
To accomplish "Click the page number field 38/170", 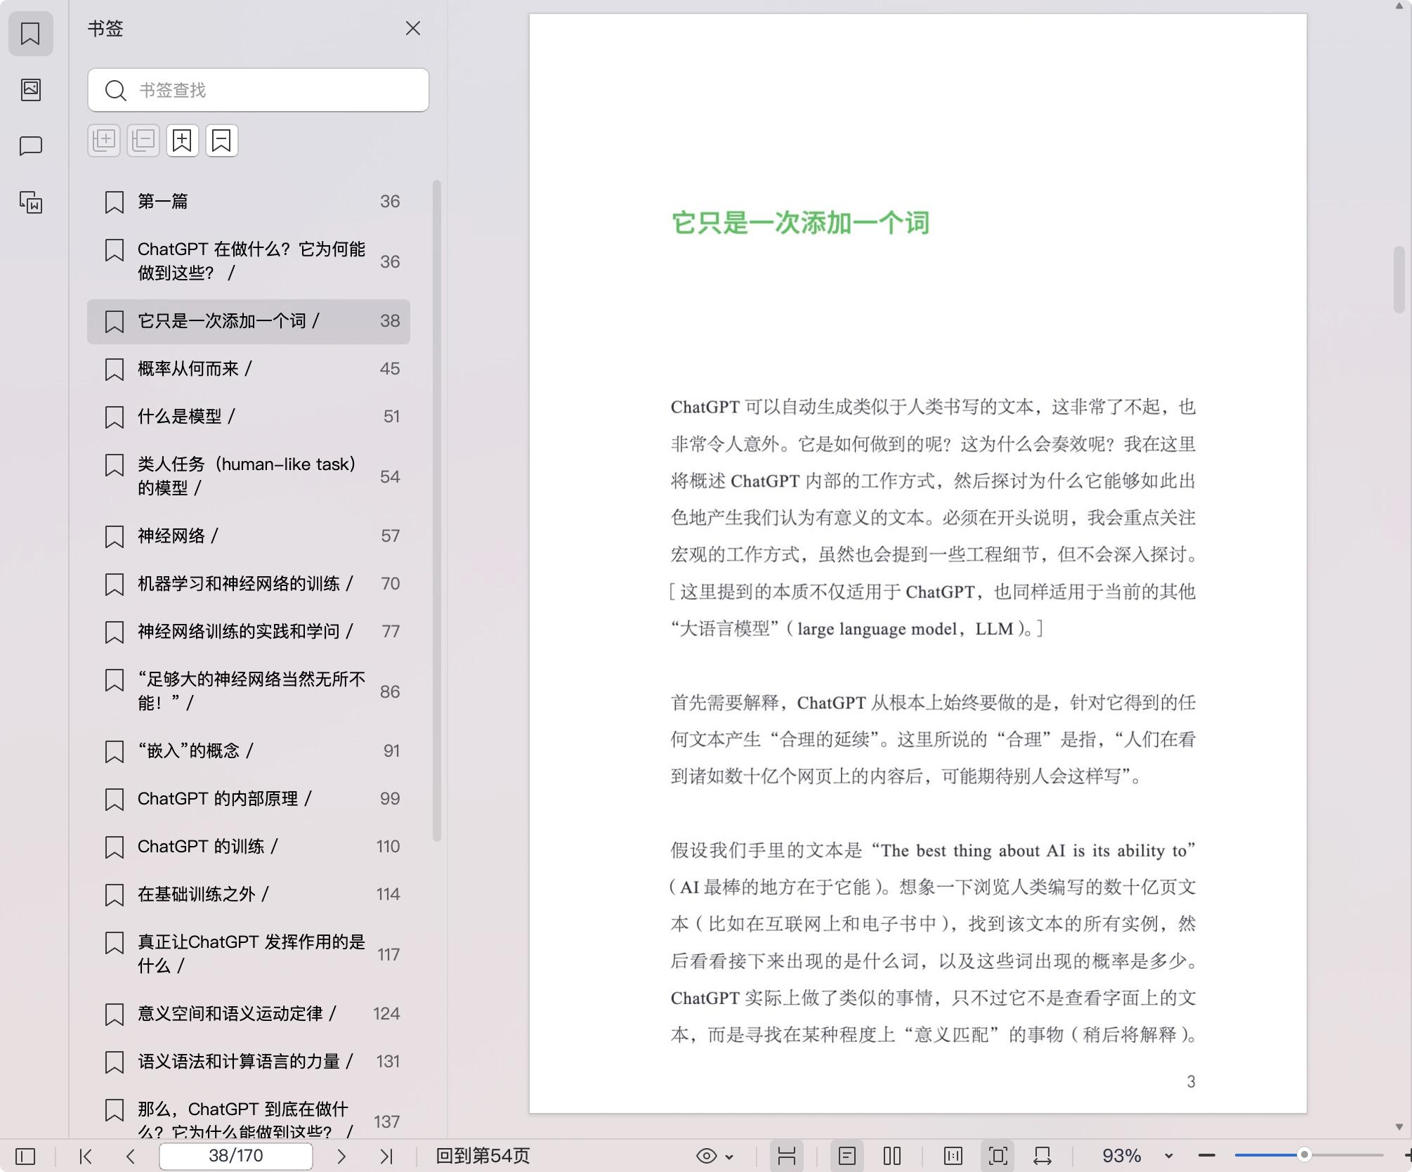I will pyautogui.click(x=235, y=1156).
